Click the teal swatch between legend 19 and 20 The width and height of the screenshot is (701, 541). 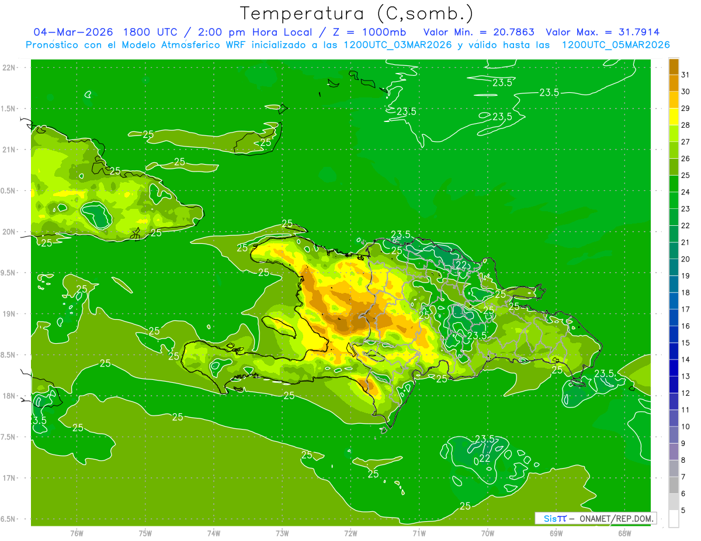(674, 267)
